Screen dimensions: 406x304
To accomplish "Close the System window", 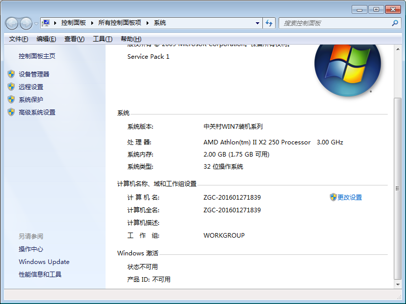I will point(393,10).
